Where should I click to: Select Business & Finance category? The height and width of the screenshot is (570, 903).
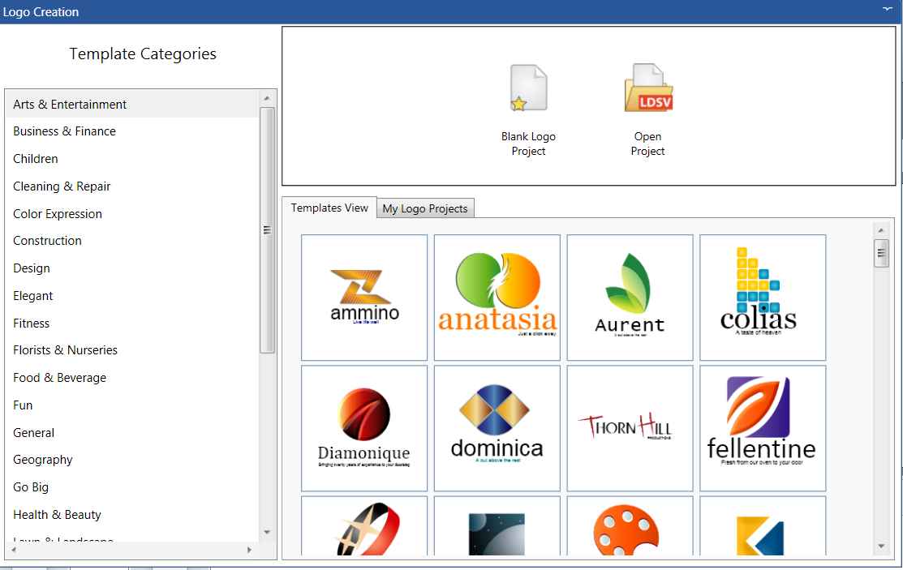click(64, 131)
